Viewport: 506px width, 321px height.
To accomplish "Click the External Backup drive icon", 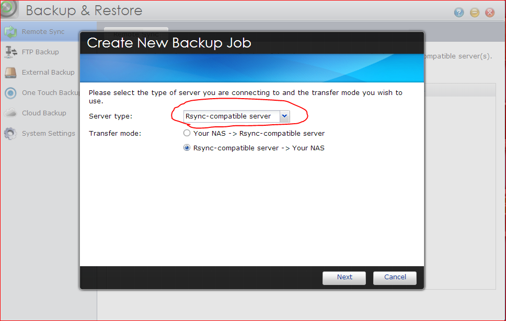I will point(10,73).
